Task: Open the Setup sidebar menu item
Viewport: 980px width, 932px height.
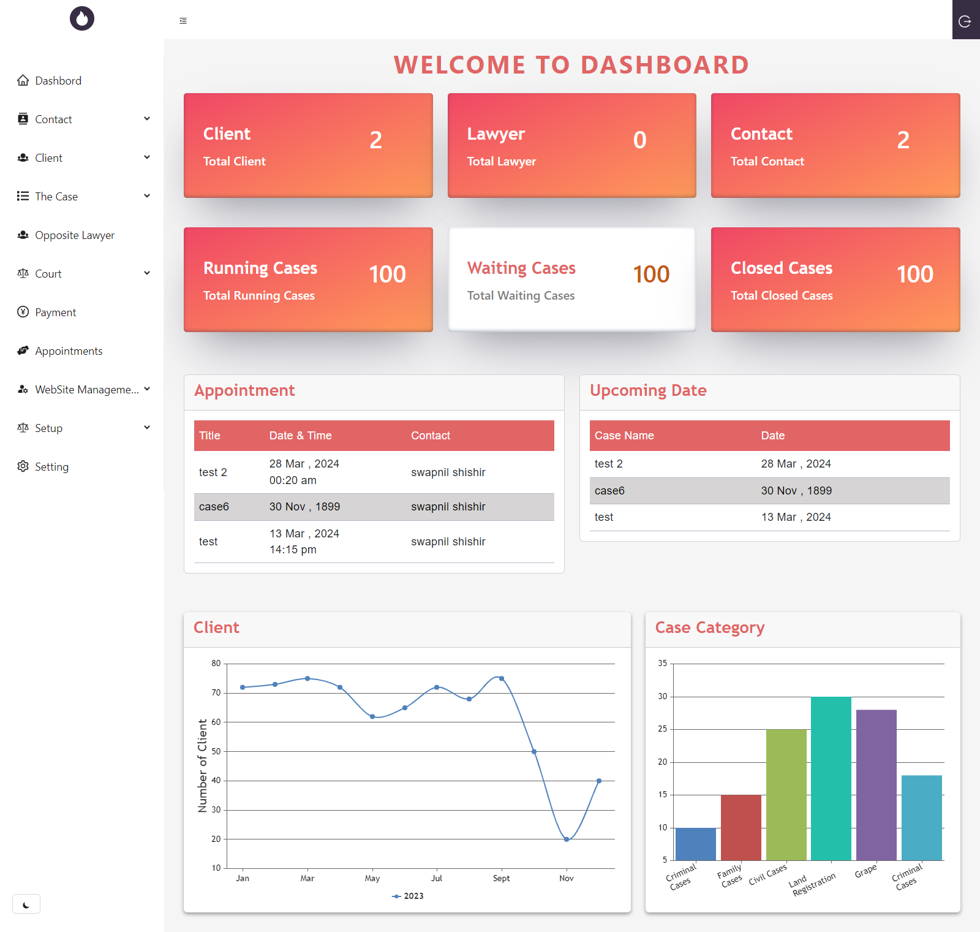Action: (49, 428)
